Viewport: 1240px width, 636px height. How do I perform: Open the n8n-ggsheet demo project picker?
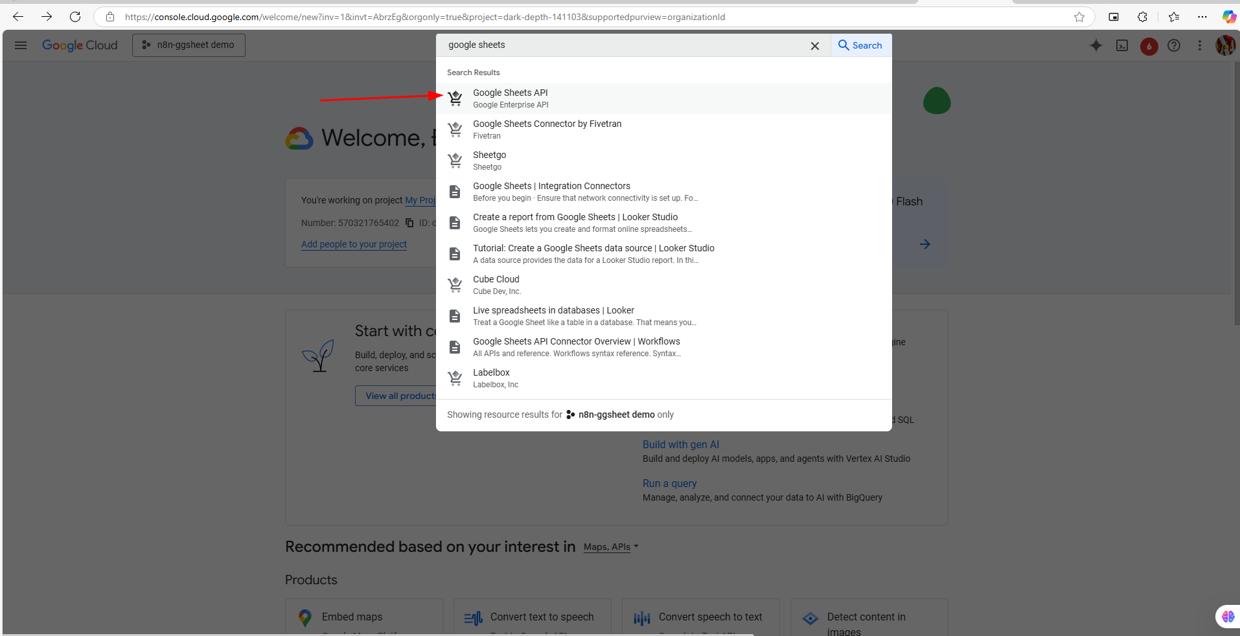coord(189,45)
